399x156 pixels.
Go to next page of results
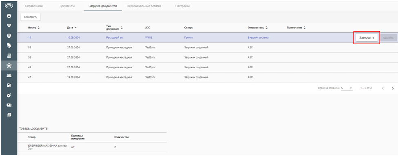[392, 88]
